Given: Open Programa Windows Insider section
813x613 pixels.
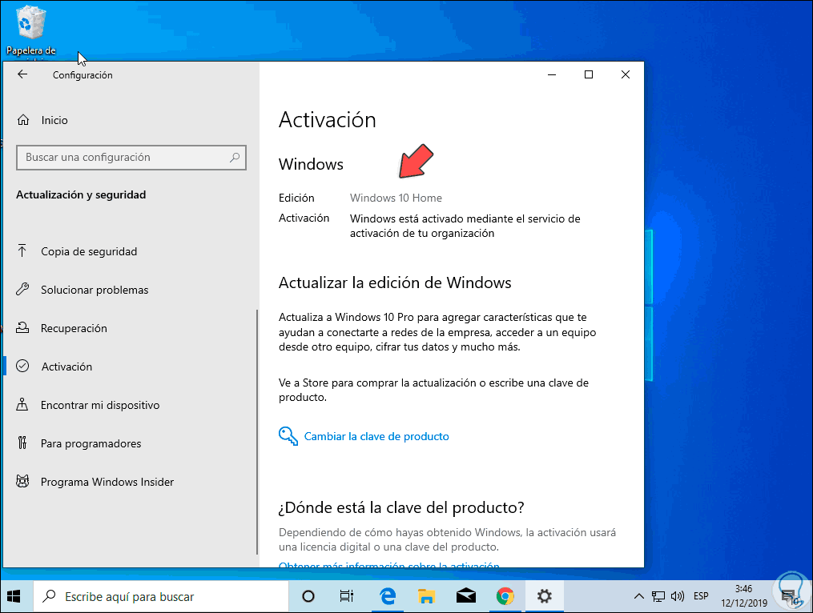Looking at the screenshot, I should coord(107,482).
